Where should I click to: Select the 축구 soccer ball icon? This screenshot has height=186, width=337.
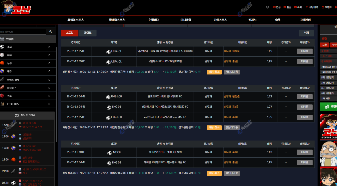click(2, 47)
